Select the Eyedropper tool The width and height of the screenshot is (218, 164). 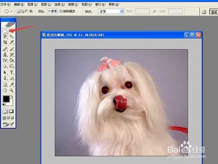(x=12, y=85)
